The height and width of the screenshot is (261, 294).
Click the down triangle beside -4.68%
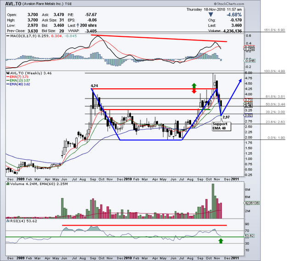211,15
